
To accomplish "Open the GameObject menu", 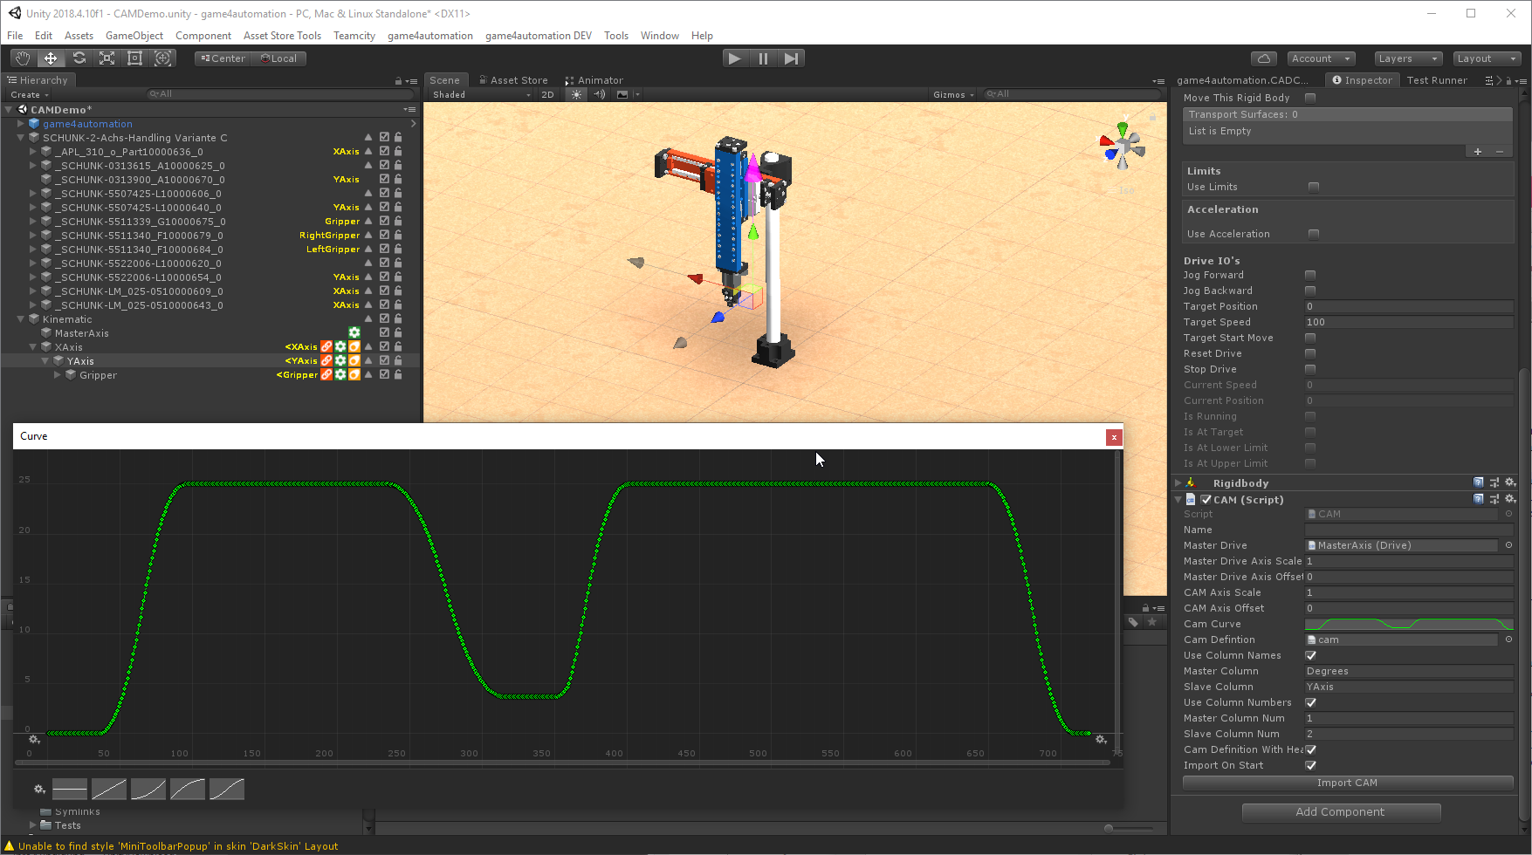I will (134, 36).
